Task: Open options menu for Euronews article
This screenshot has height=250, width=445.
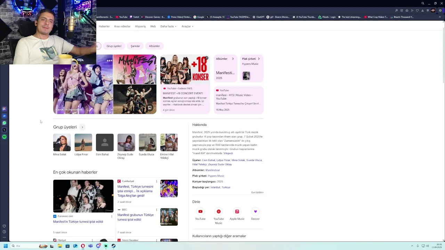Action: [112, 216]
